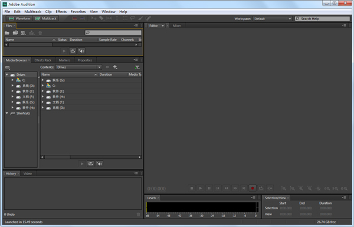Expand the (D:) drive in the left tree
Image resolution: width=354 pixels, height=227 pixels.
(x=12, y=86)
